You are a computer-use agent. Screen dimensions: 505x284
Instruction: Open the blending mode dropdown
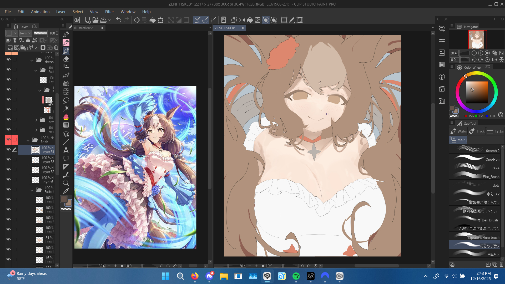(26, 33)
